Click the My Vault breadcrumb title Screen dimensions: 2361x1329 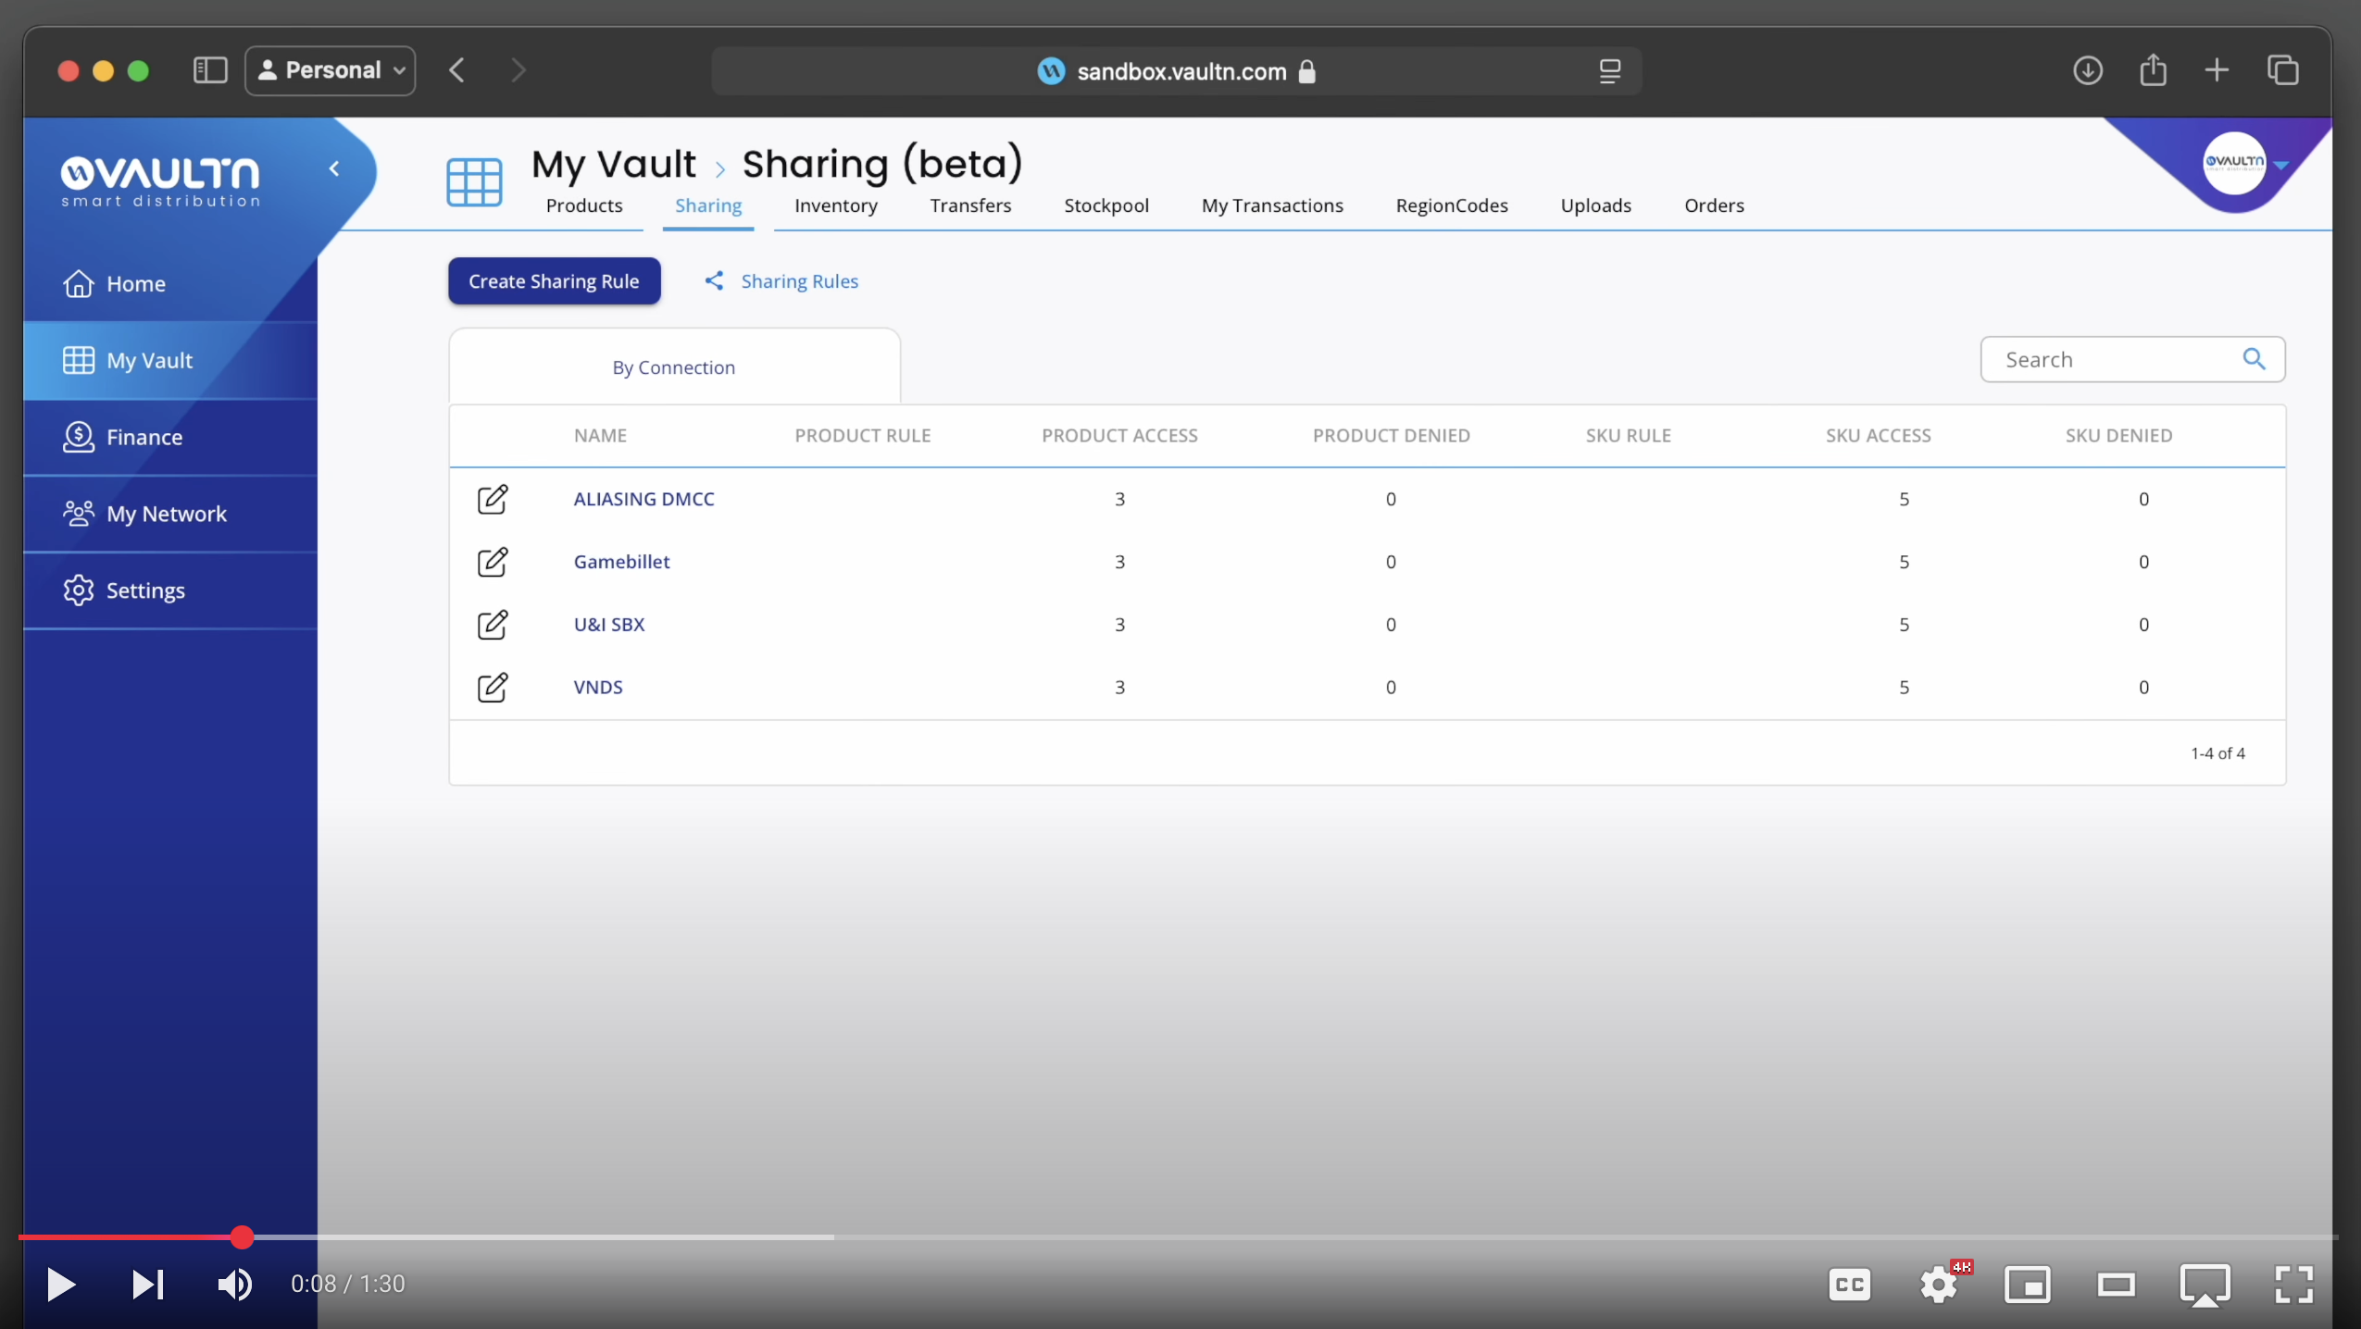(x=614, y=165)
